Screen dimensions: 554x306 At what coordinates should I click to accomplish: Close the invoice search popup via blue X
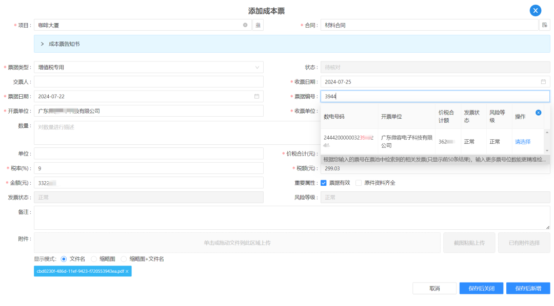coord(538,113)
